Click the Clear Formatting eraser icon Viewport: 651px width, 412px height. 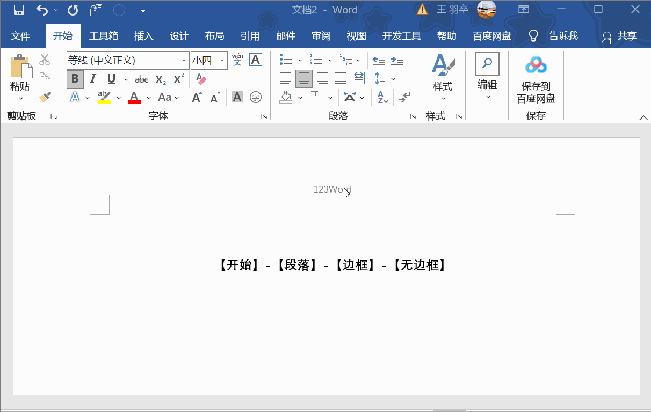201,79
